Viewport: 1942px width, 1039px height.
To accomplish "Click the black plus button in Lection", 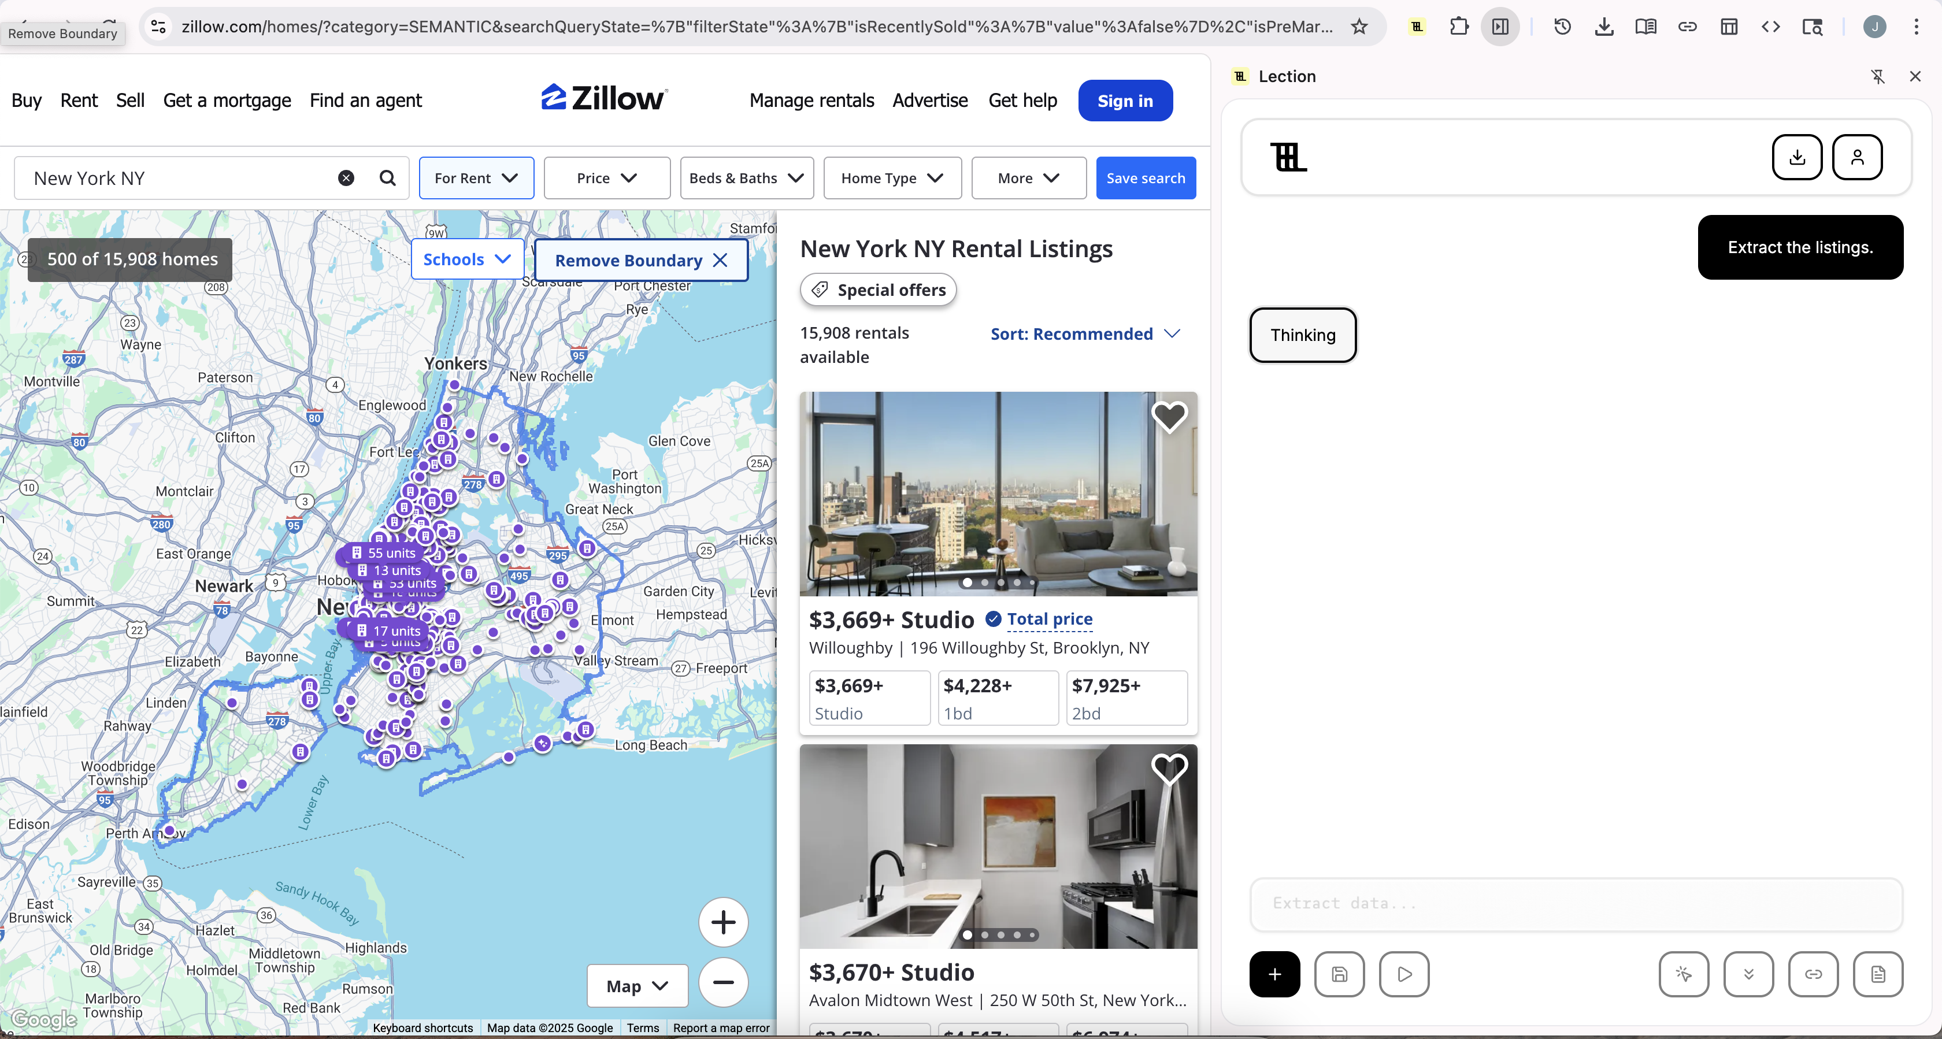I will pyautogui.click(x=1274, y=974).
